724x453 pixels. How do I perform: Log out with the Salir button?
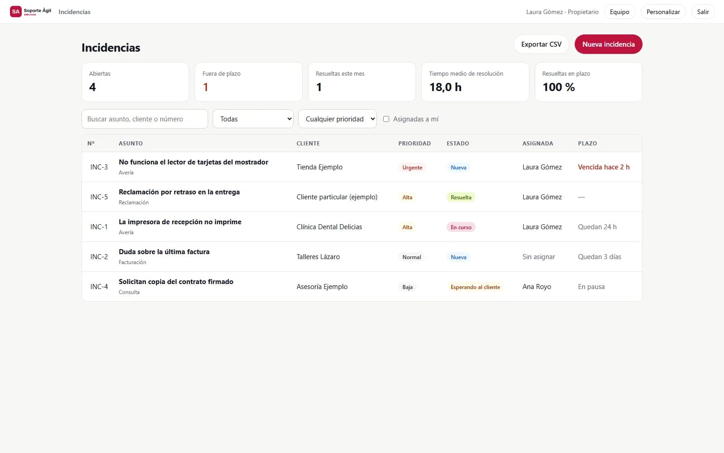pyautogui.click(x=703, y=12)
